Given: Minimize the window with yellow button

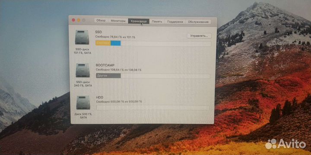Looking at the screenshot, I should pyautogui.click(x=79, y=20).
